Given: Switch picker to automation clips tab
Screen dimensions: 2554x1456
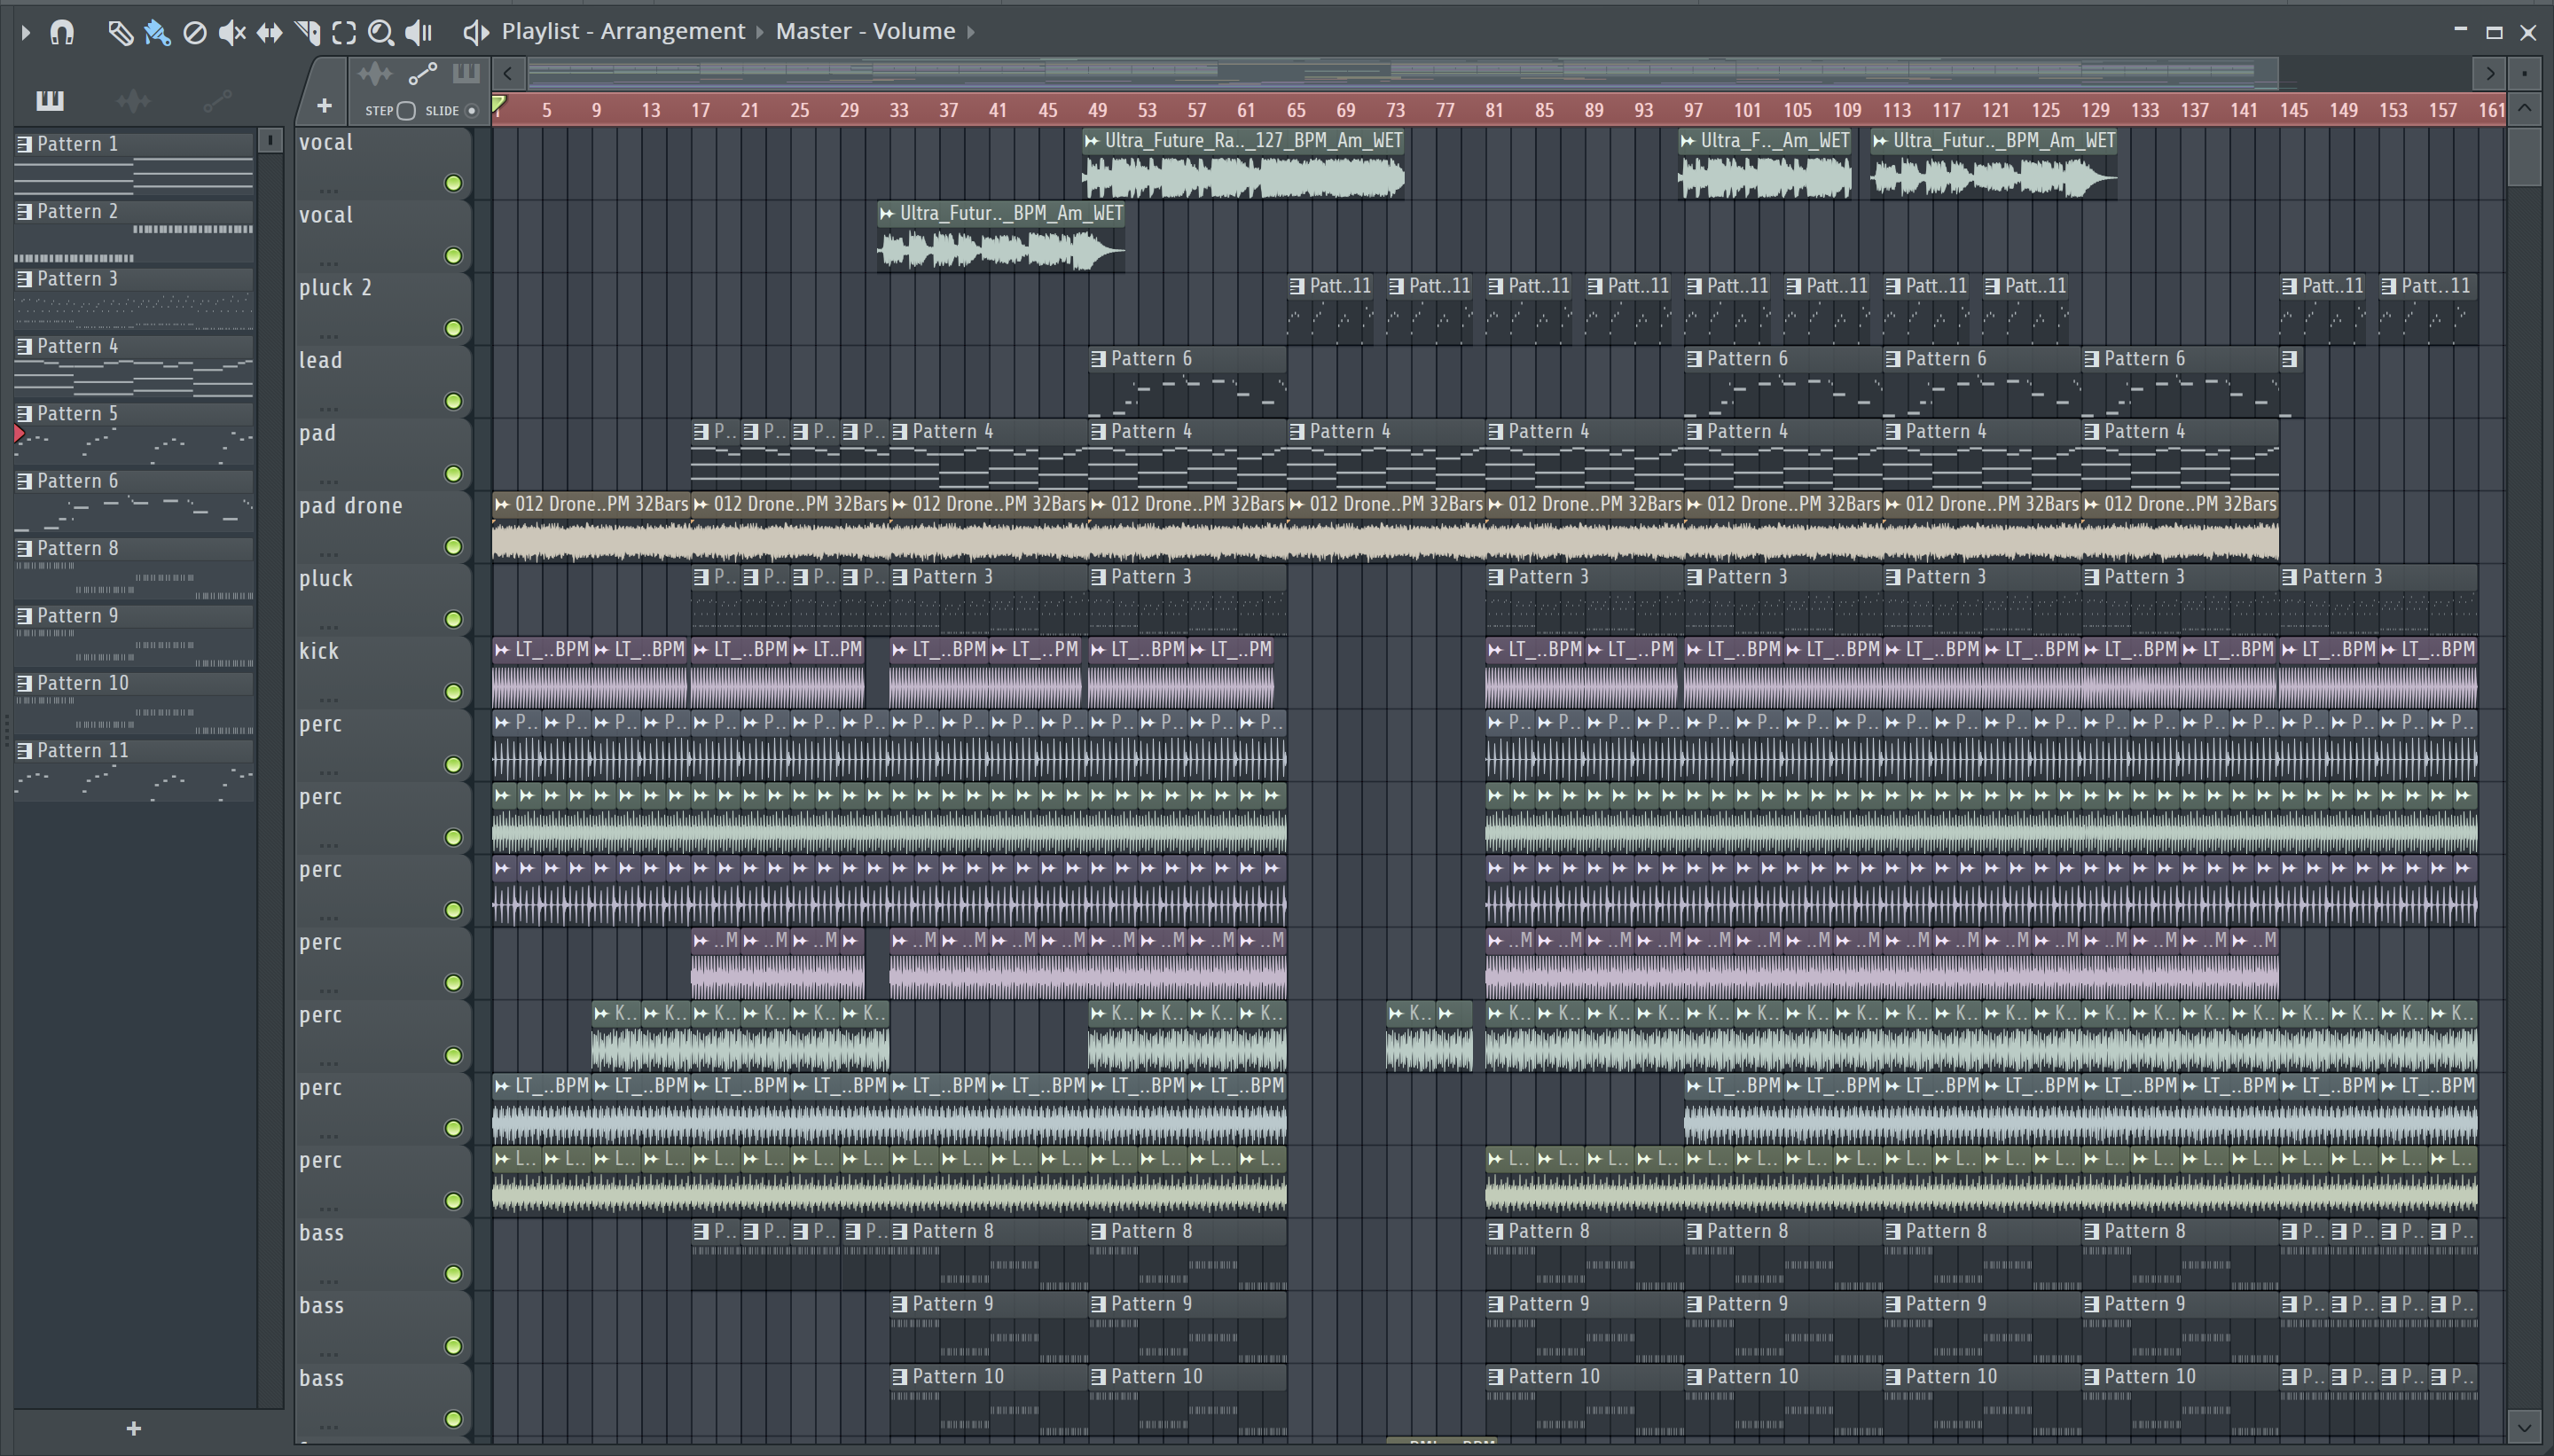Looking at the screenshot, I should click(217, 100).
